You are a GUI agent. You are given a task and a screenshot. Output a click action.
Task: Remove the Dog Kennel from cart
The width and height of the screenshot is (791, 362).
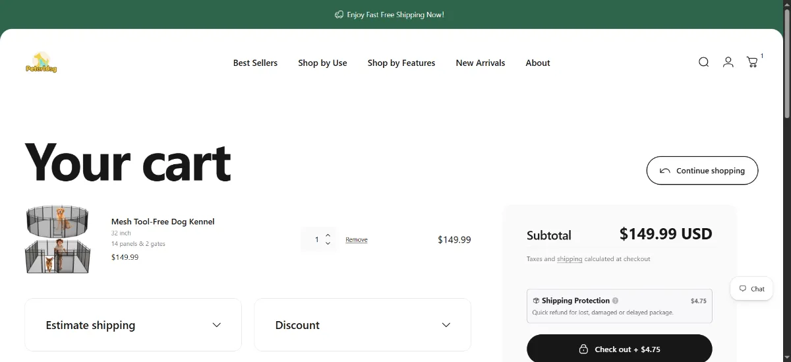pos(357,240)
